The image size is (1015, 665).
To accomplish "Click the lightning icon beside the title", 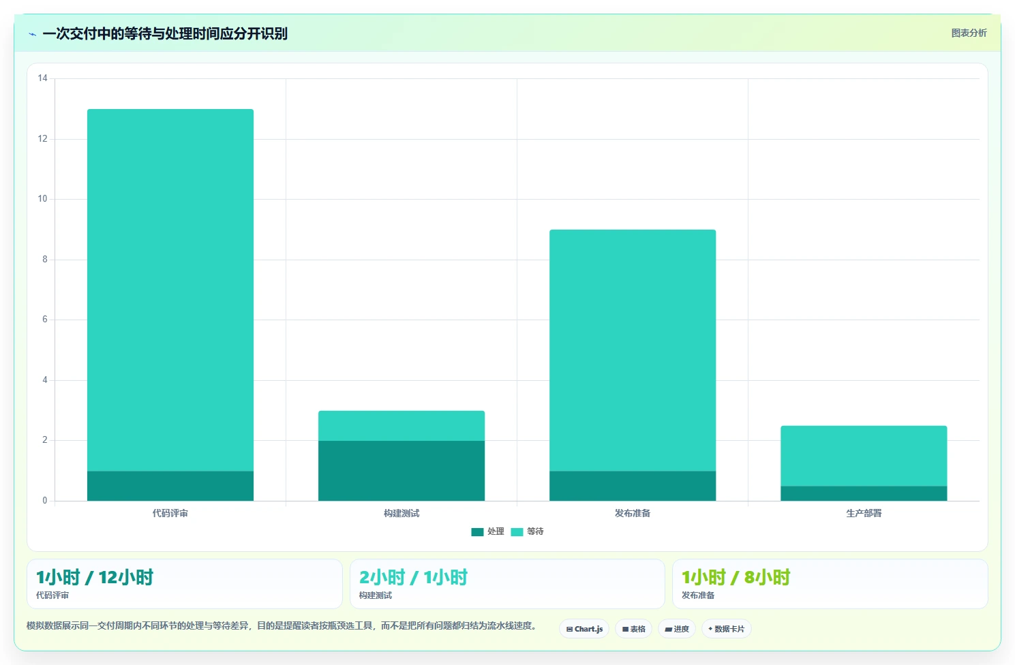I will 32,34.
